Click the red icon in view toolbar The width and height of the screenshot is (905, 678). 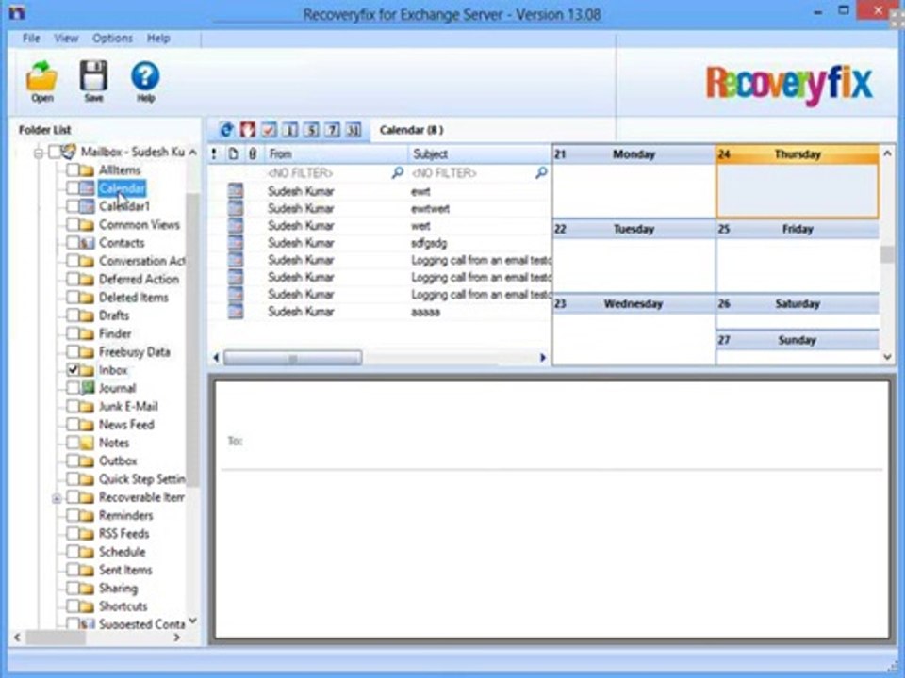click(x=248, y=130)
